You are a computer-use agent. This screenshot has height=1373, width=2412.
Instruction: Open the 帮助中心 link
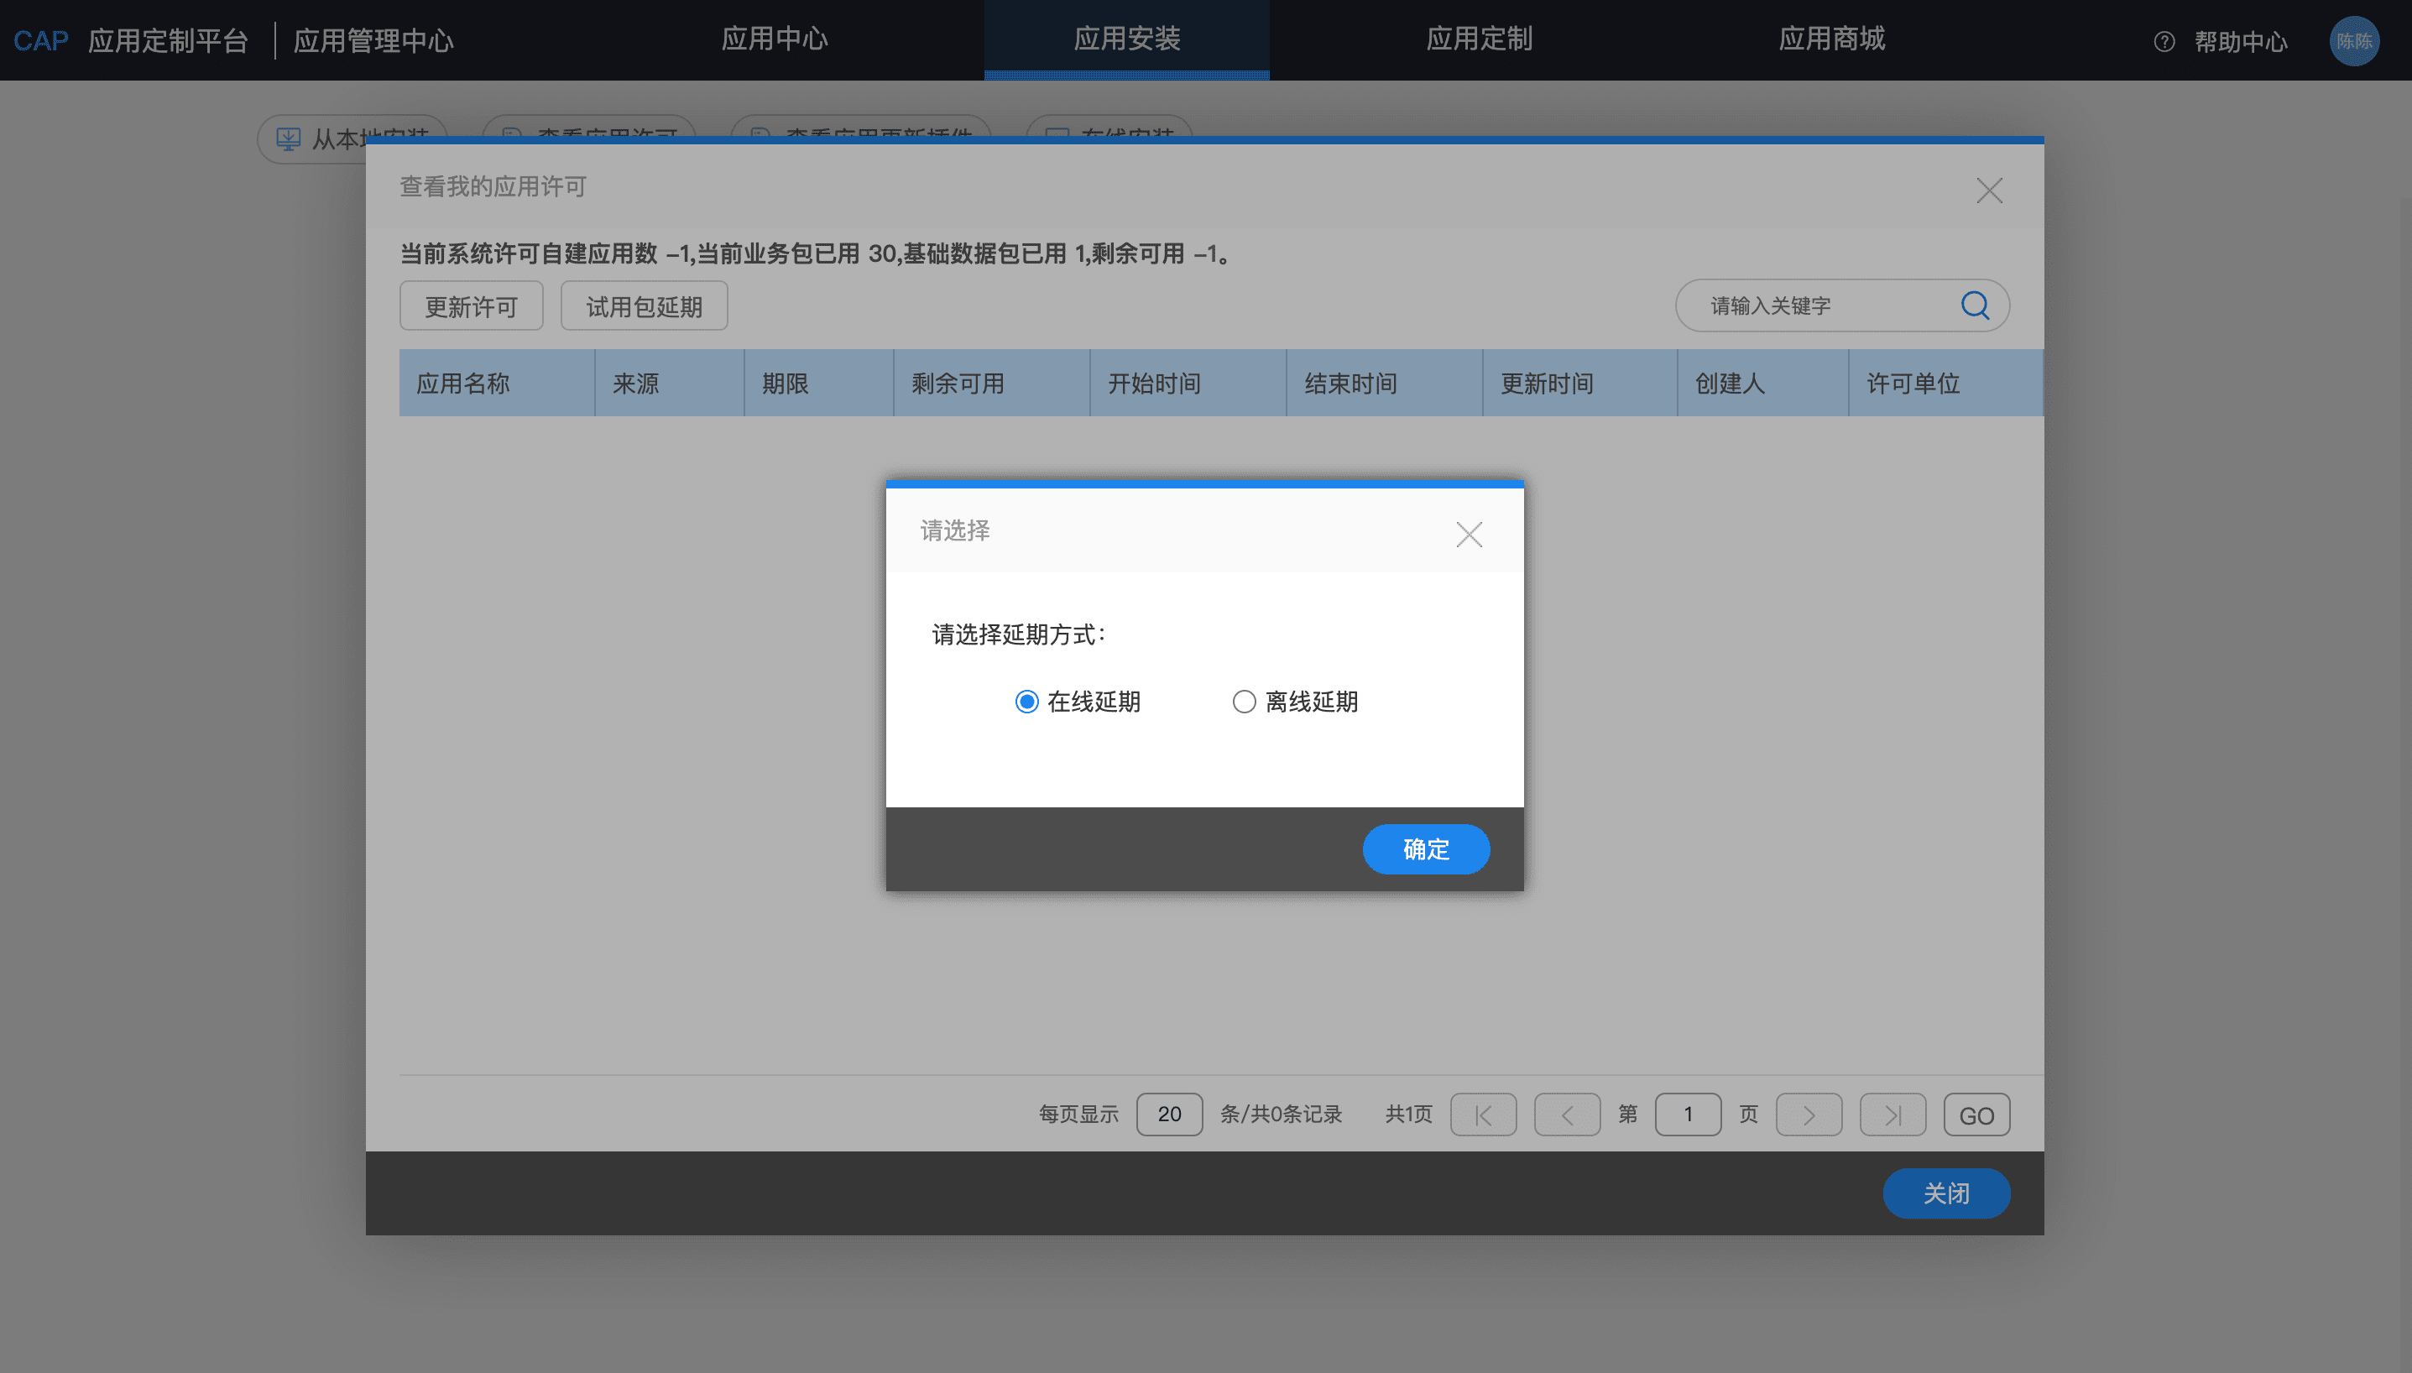[x=2241, y=41]
